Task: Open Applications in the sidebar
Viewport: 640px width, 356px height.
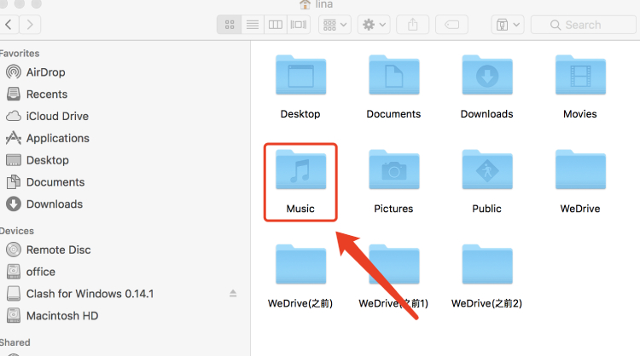Action: pos(57,138)
